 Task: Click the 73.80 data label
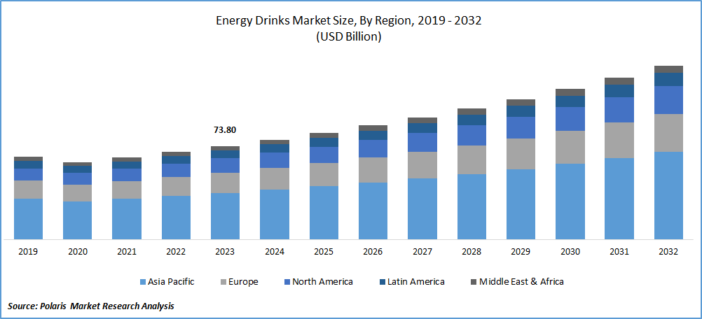225,130
